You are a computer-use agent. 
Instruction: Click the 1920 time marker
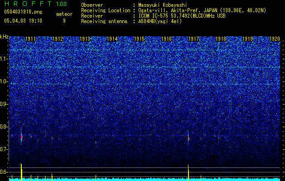pos(275,38)
